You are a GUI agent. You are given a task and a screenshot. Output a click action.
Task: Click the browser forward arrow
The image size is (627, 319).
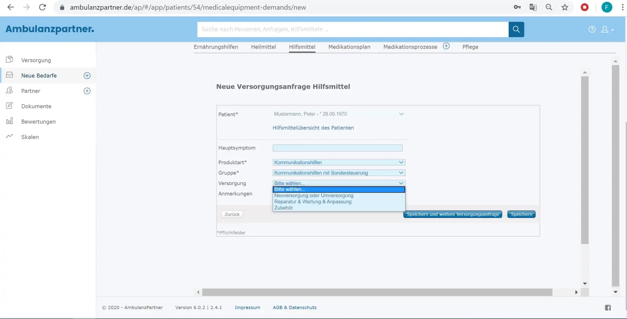(x=27, y=7)
